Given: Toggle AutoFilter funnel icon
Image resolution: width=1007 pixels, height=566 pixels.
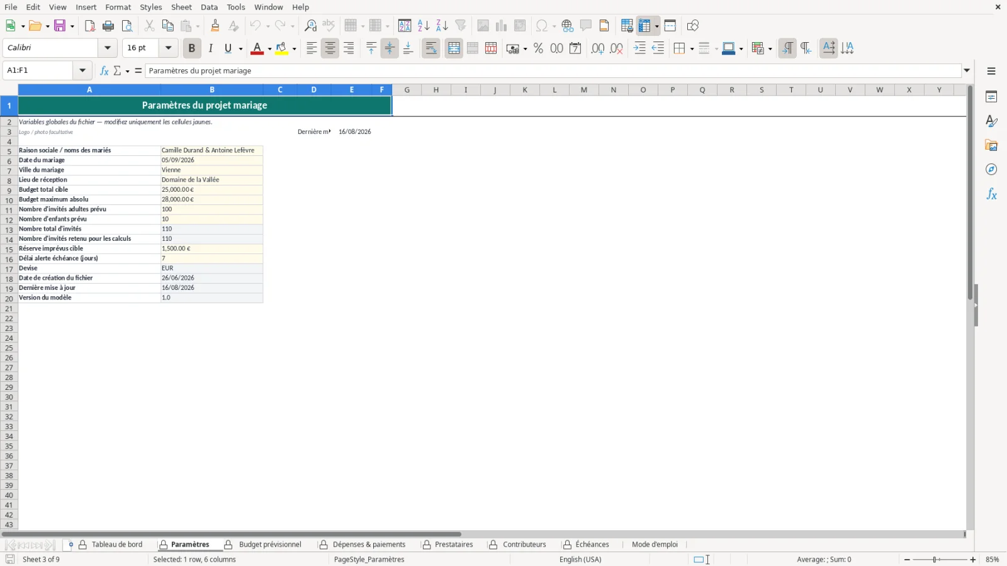Looking at the screenshot, I should [x=461, y=26].
